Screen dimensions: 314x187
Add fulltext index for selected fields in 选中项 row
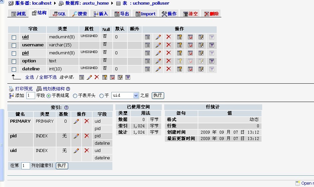coord(128,77)
